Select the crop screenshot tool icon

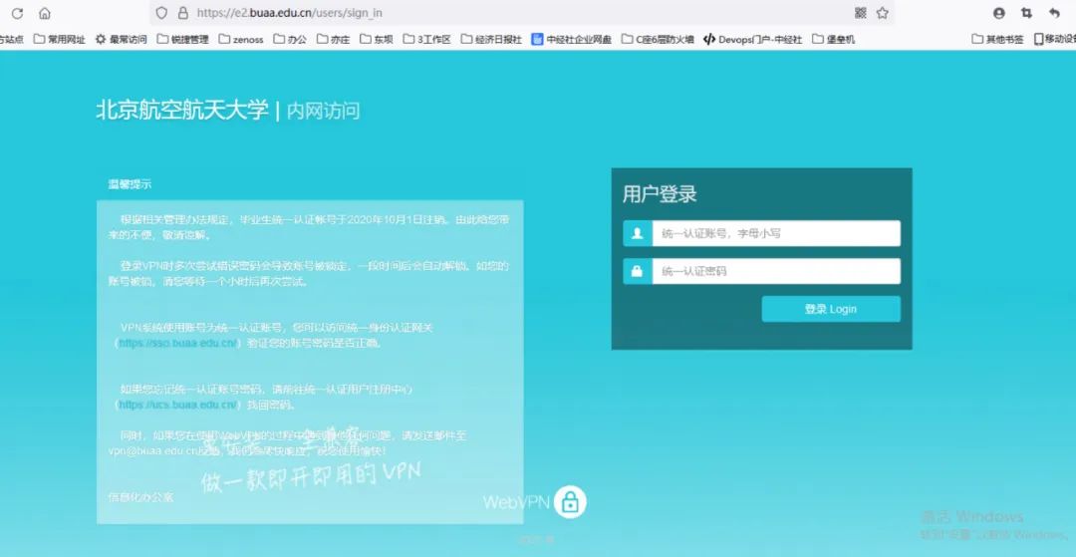pos(1026,13)
